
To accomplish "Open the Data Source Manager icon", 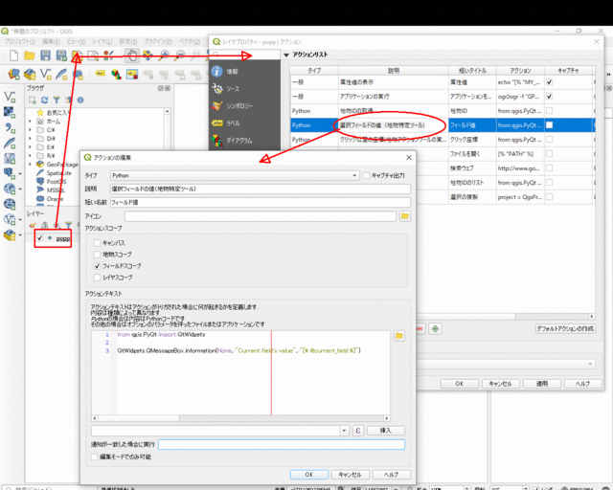I will [x=14, y=74].
